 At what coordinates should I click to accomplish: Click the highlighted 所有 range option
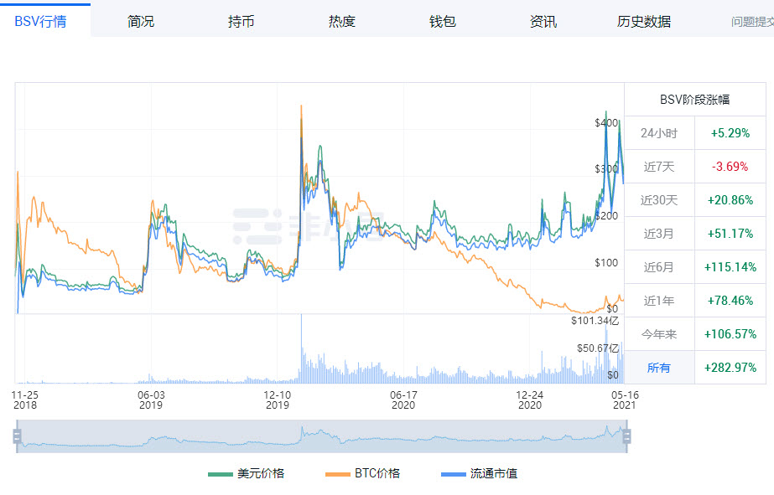point(658,368)
